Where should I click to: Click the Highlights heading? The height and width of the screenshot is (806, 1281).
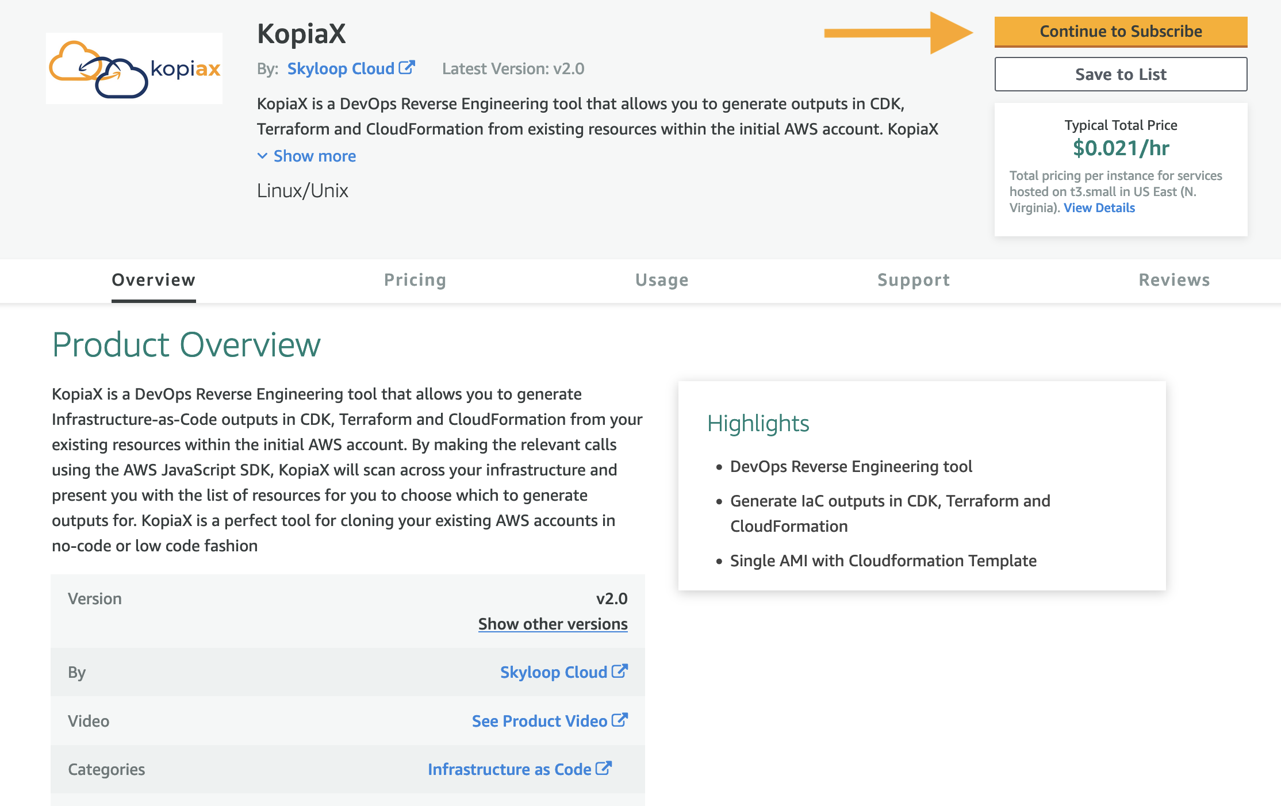pyautogui.click(x=758, y=423)
